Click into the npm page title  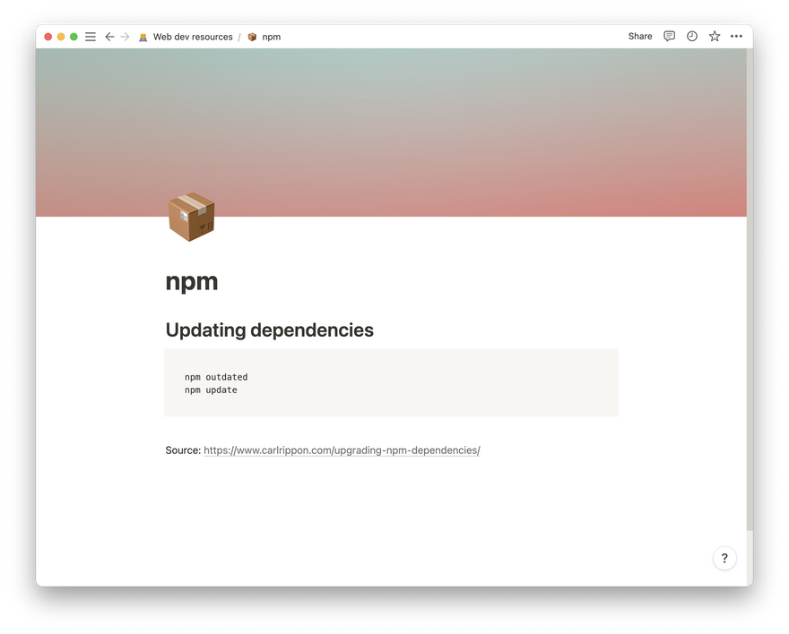(x=192, y=281)
